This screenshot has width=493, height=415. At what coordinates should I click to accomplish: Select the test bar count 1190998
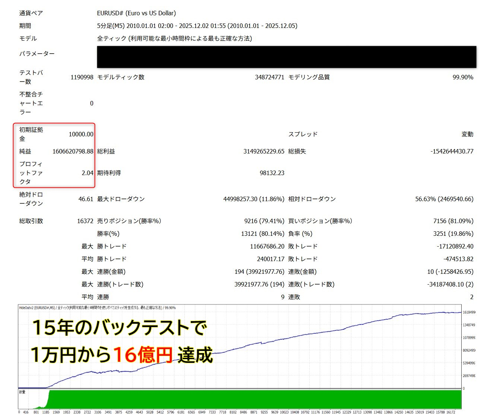tap(82, 77)
